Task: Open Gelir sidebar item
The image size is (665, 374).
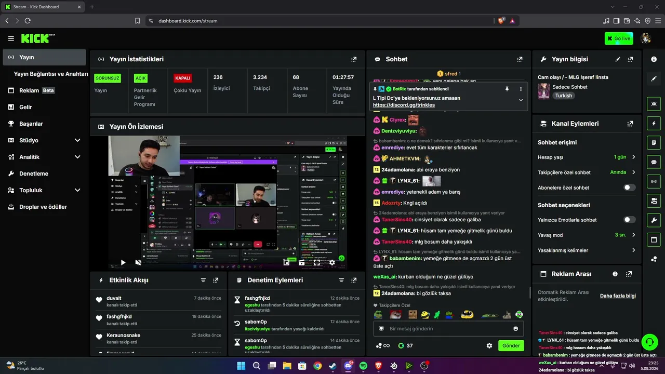Action: pos(44,107)
